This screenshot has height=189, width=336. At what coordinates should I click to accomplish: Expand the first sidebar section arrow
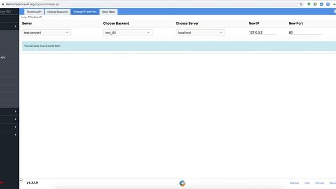[16, 26]
